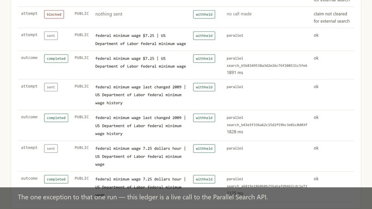This screenshot has width=372, height=209.
Task: Click the "attempt" label in the blocked row
Action: 29,13
